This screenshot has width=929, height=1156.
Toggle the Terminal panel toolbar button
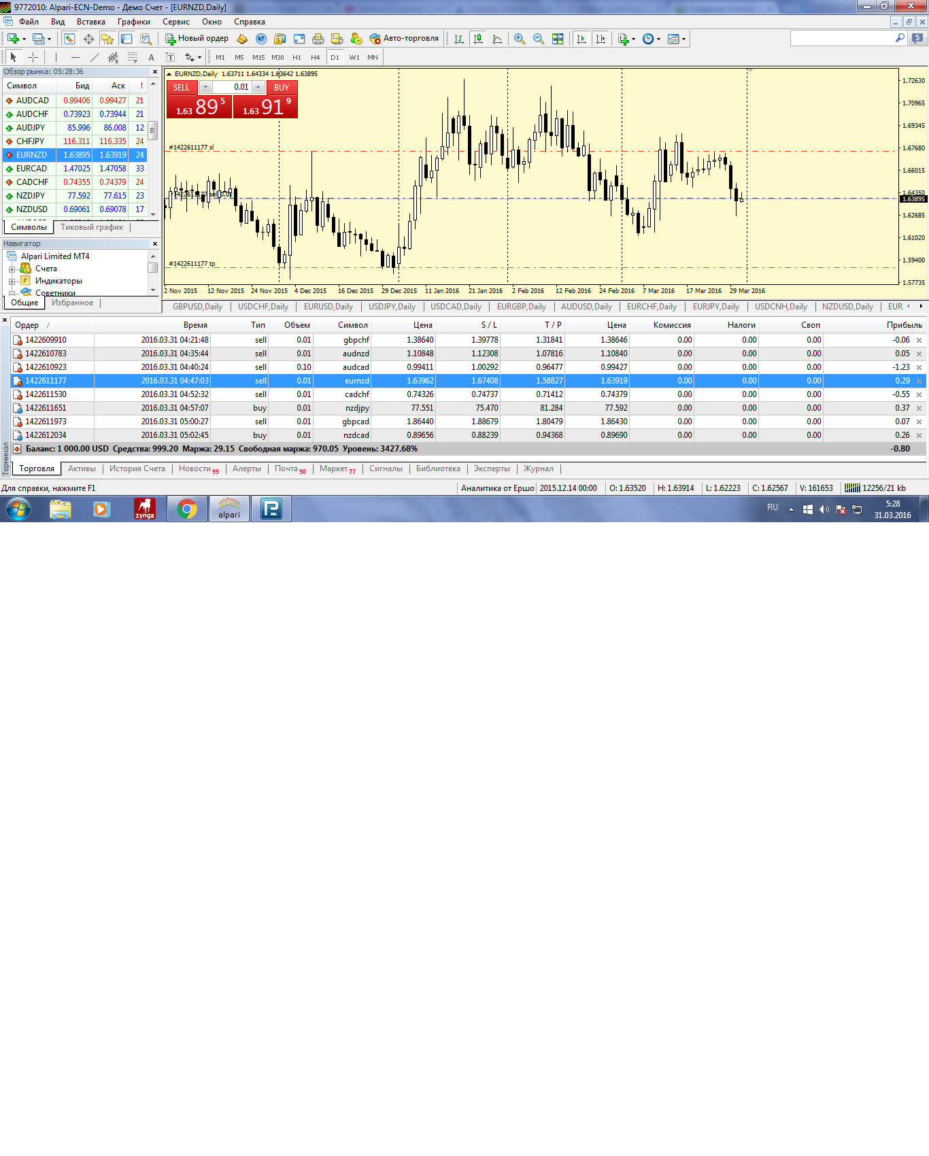(126, 39)
